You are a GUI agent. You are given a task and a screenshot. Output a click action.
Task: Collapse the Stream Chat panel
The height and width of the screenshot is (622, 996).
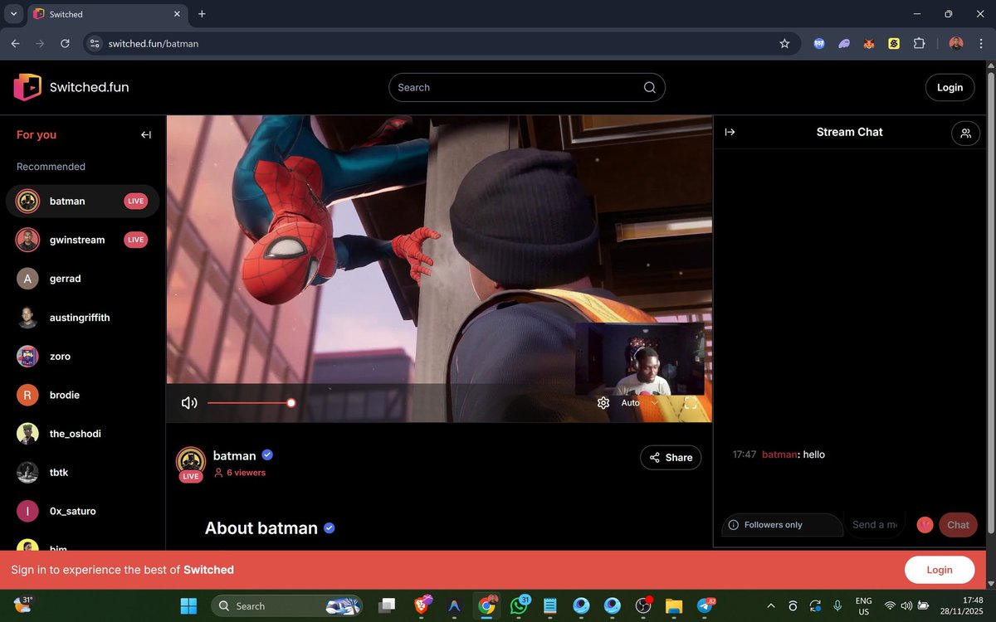[730, 132]
